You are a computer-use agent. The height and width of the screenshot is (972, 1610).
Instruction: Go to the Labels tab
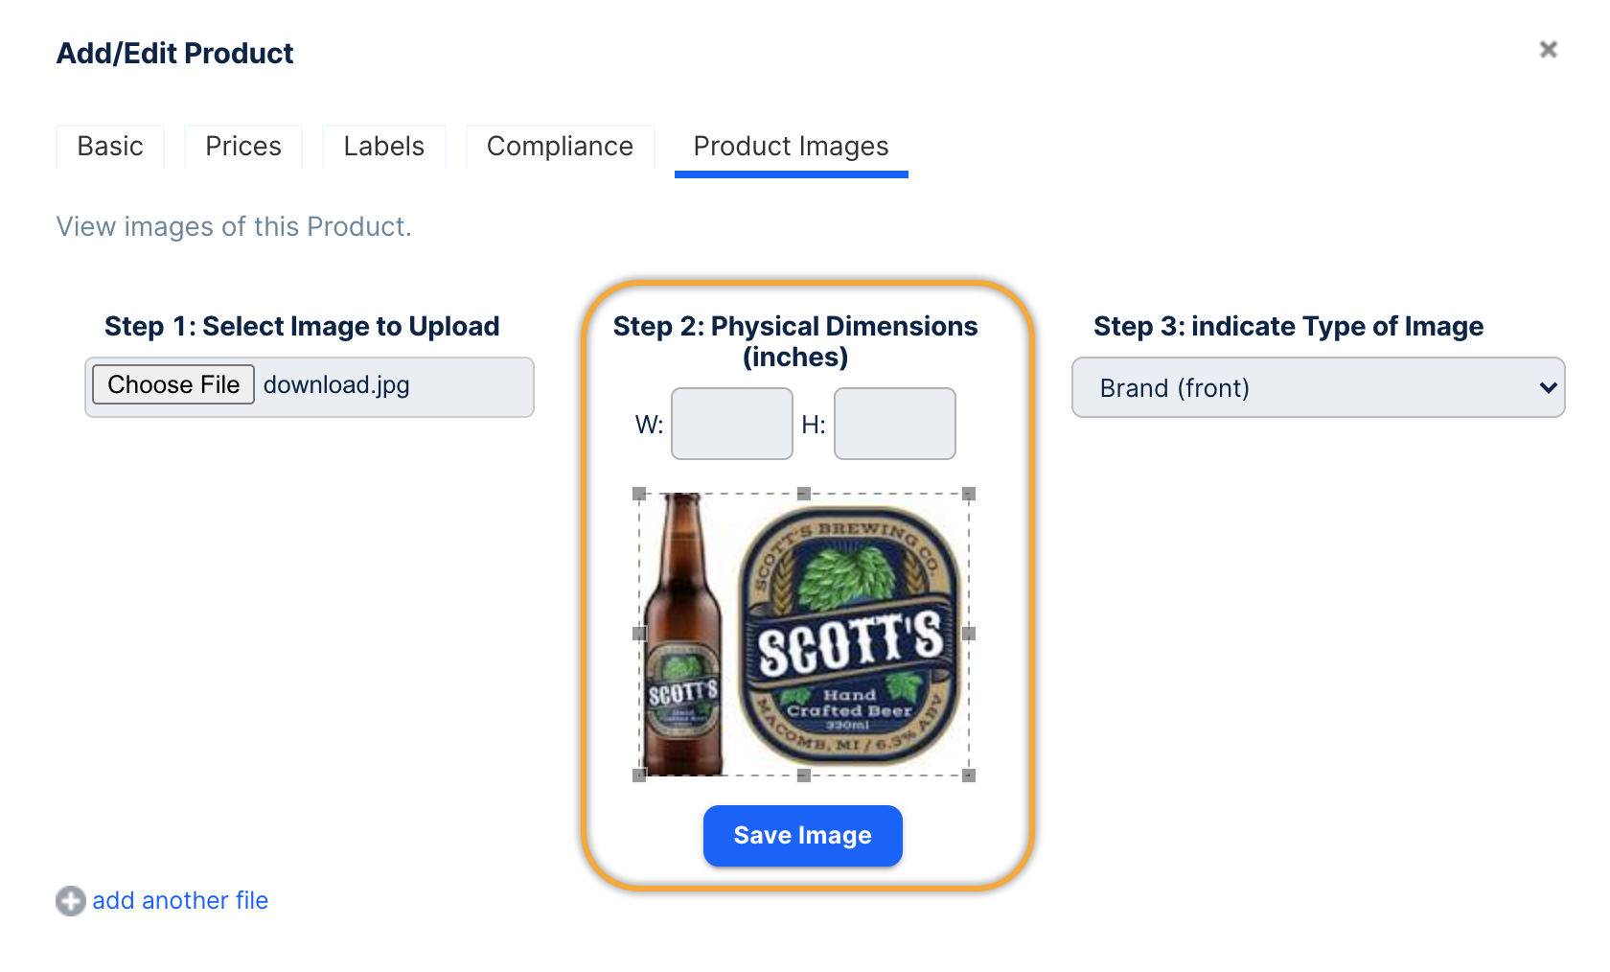pyautogui.click(x=383, y=147)
